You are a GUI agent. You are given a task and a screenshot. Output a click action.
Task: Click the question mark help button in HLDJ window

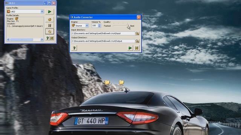(47, 38)
